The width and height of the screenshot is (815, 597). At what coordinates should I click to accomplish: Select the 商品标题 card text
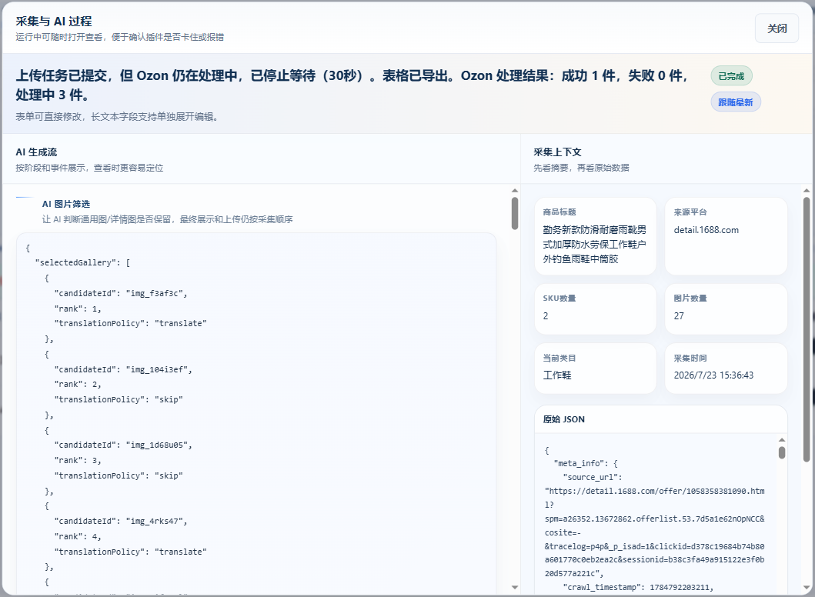click(x=595, y=244)
